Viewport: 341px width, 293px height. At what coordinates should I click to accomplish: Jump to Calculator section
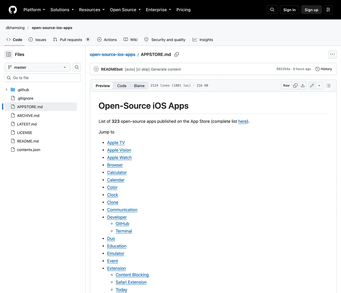[x=117, y=173]
